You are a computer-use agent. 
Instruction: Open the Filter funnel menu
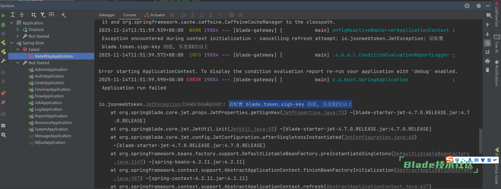point(42,15)
